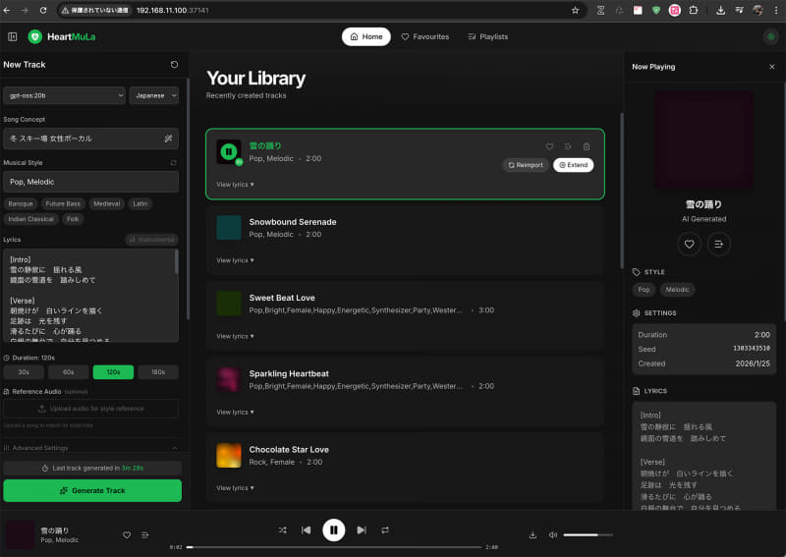
Task: Expand View lyrics for Sparkling Heartbeat
Action: click(235, 413)
